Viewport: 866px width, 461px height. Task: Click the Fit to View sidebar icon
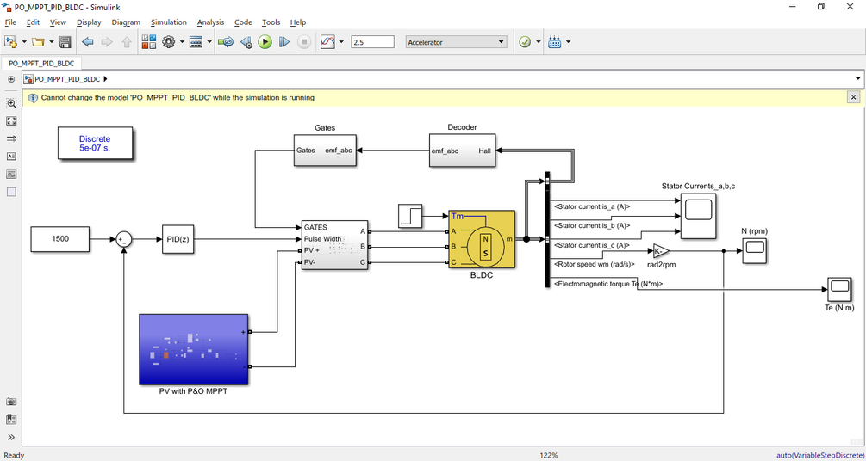click(x=11, y=120)
